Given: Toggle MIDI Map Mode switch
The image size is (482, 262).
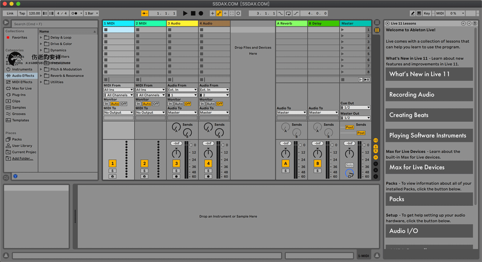Looking at the screenshot, I should [x=440, y=13].
